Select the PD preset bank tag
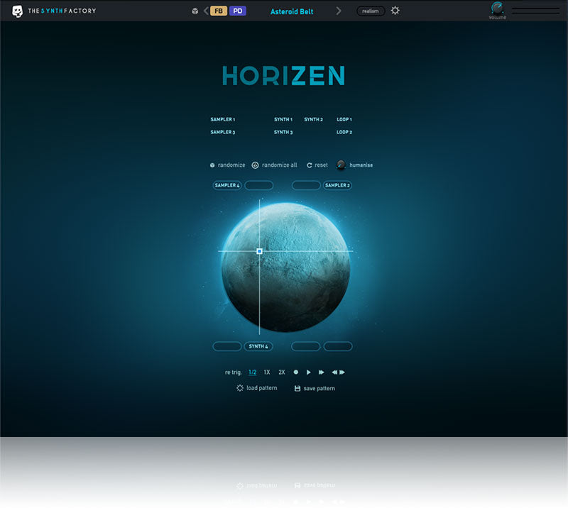 [238, 11]
